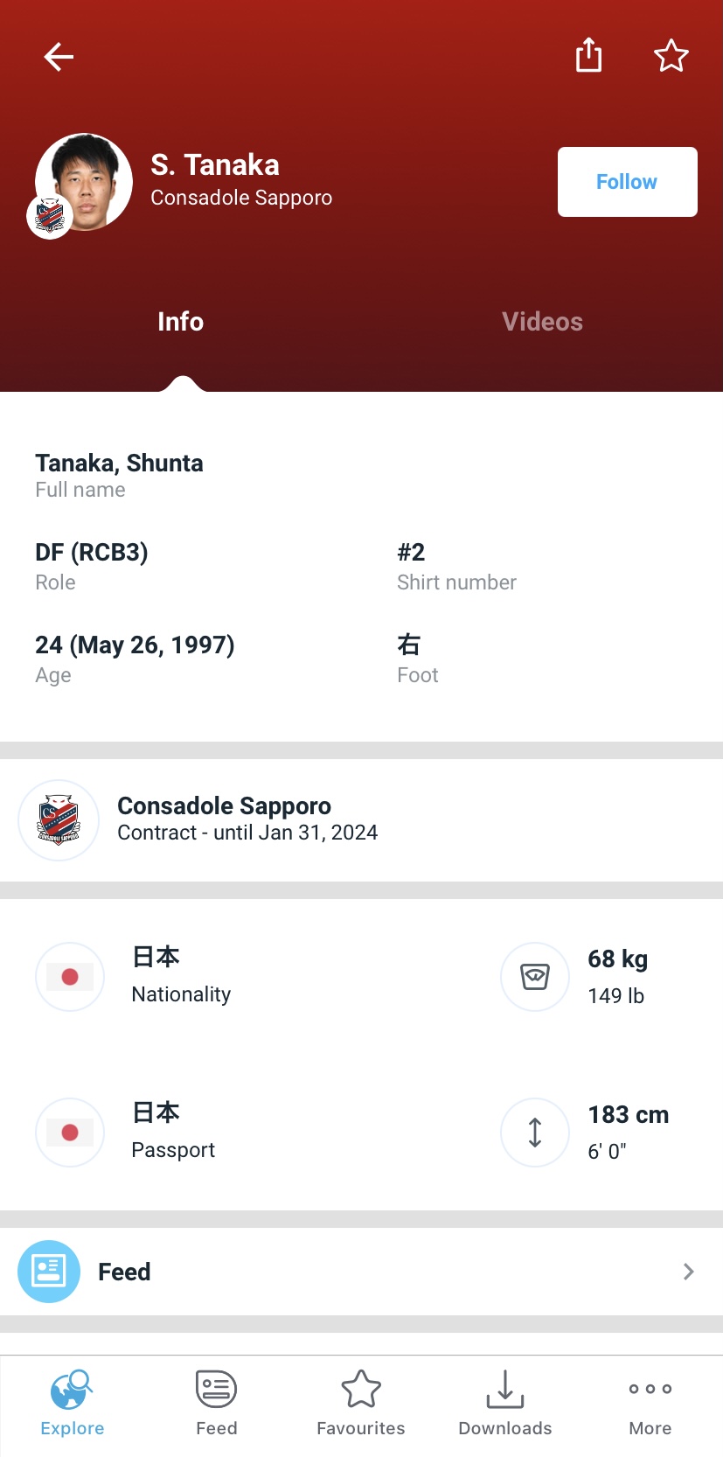
Task: Tap the Consadole Sapporo club crest icon
Action: click(x=59, y=820)
